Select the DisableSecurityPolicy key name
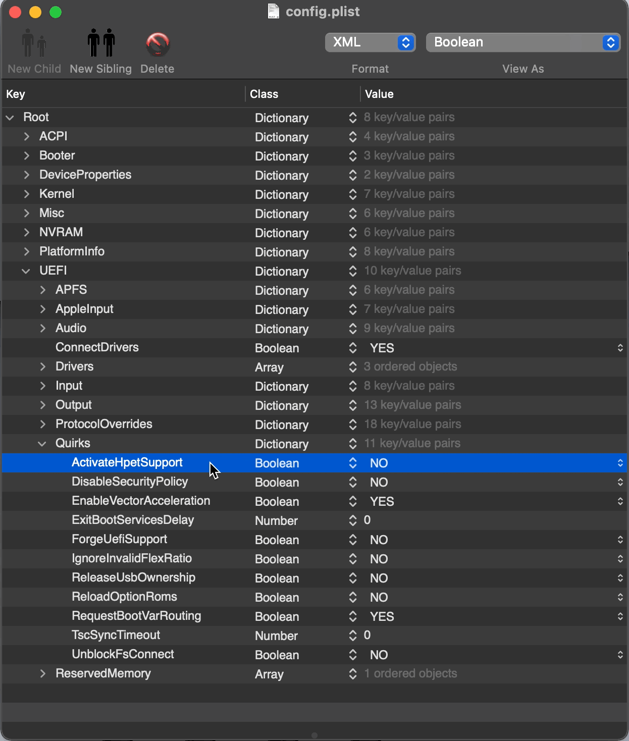 tap(130, 482)
